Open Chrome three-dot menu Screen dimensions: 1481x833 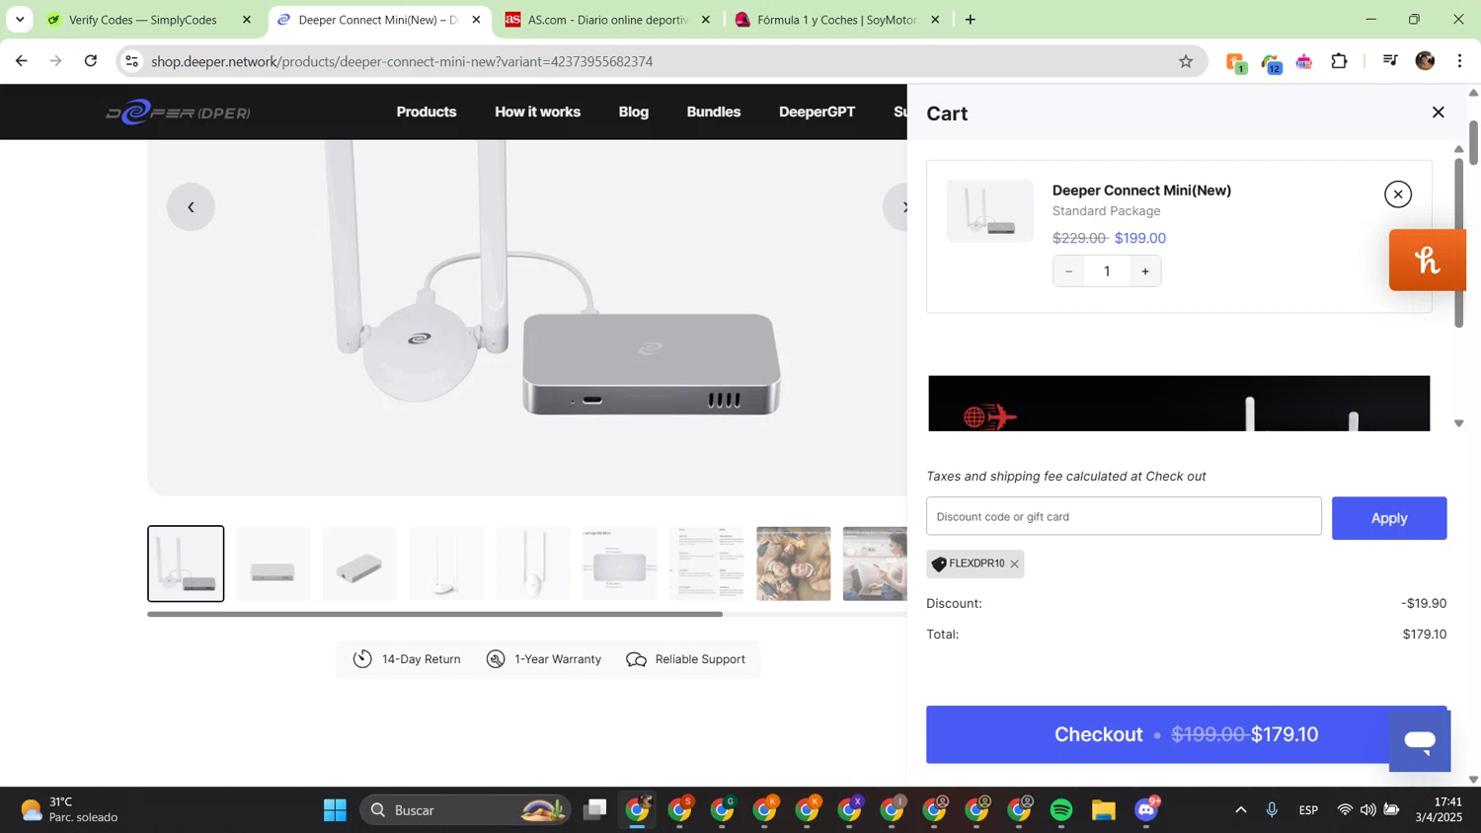click(x=1459, y=61)
